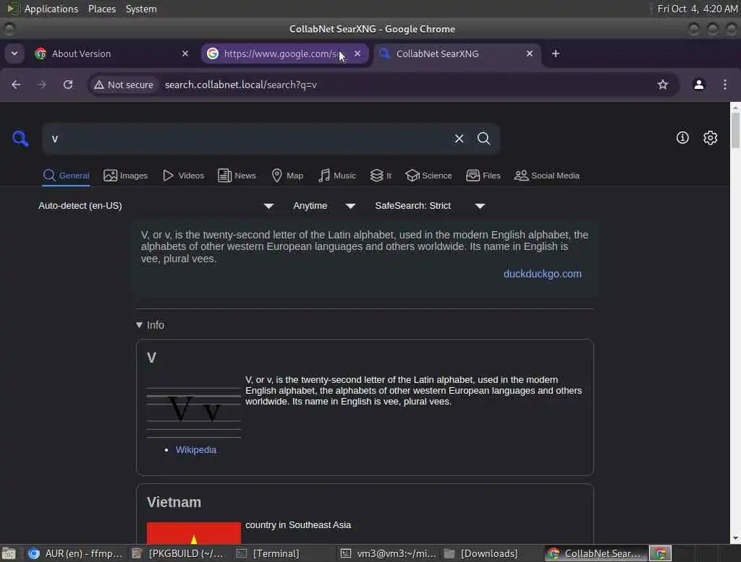Screen dimensions: 741x562
Task: Bookmark this page with star icon
Action: (x=663, y=85)
